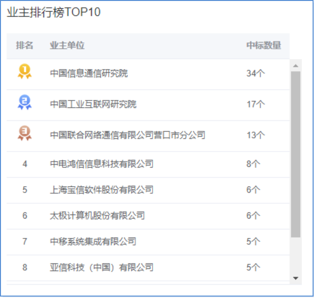The width and height of the screenshot is (315, 298).
Task: Click the 13个 count value
Action: click(257, 135)
